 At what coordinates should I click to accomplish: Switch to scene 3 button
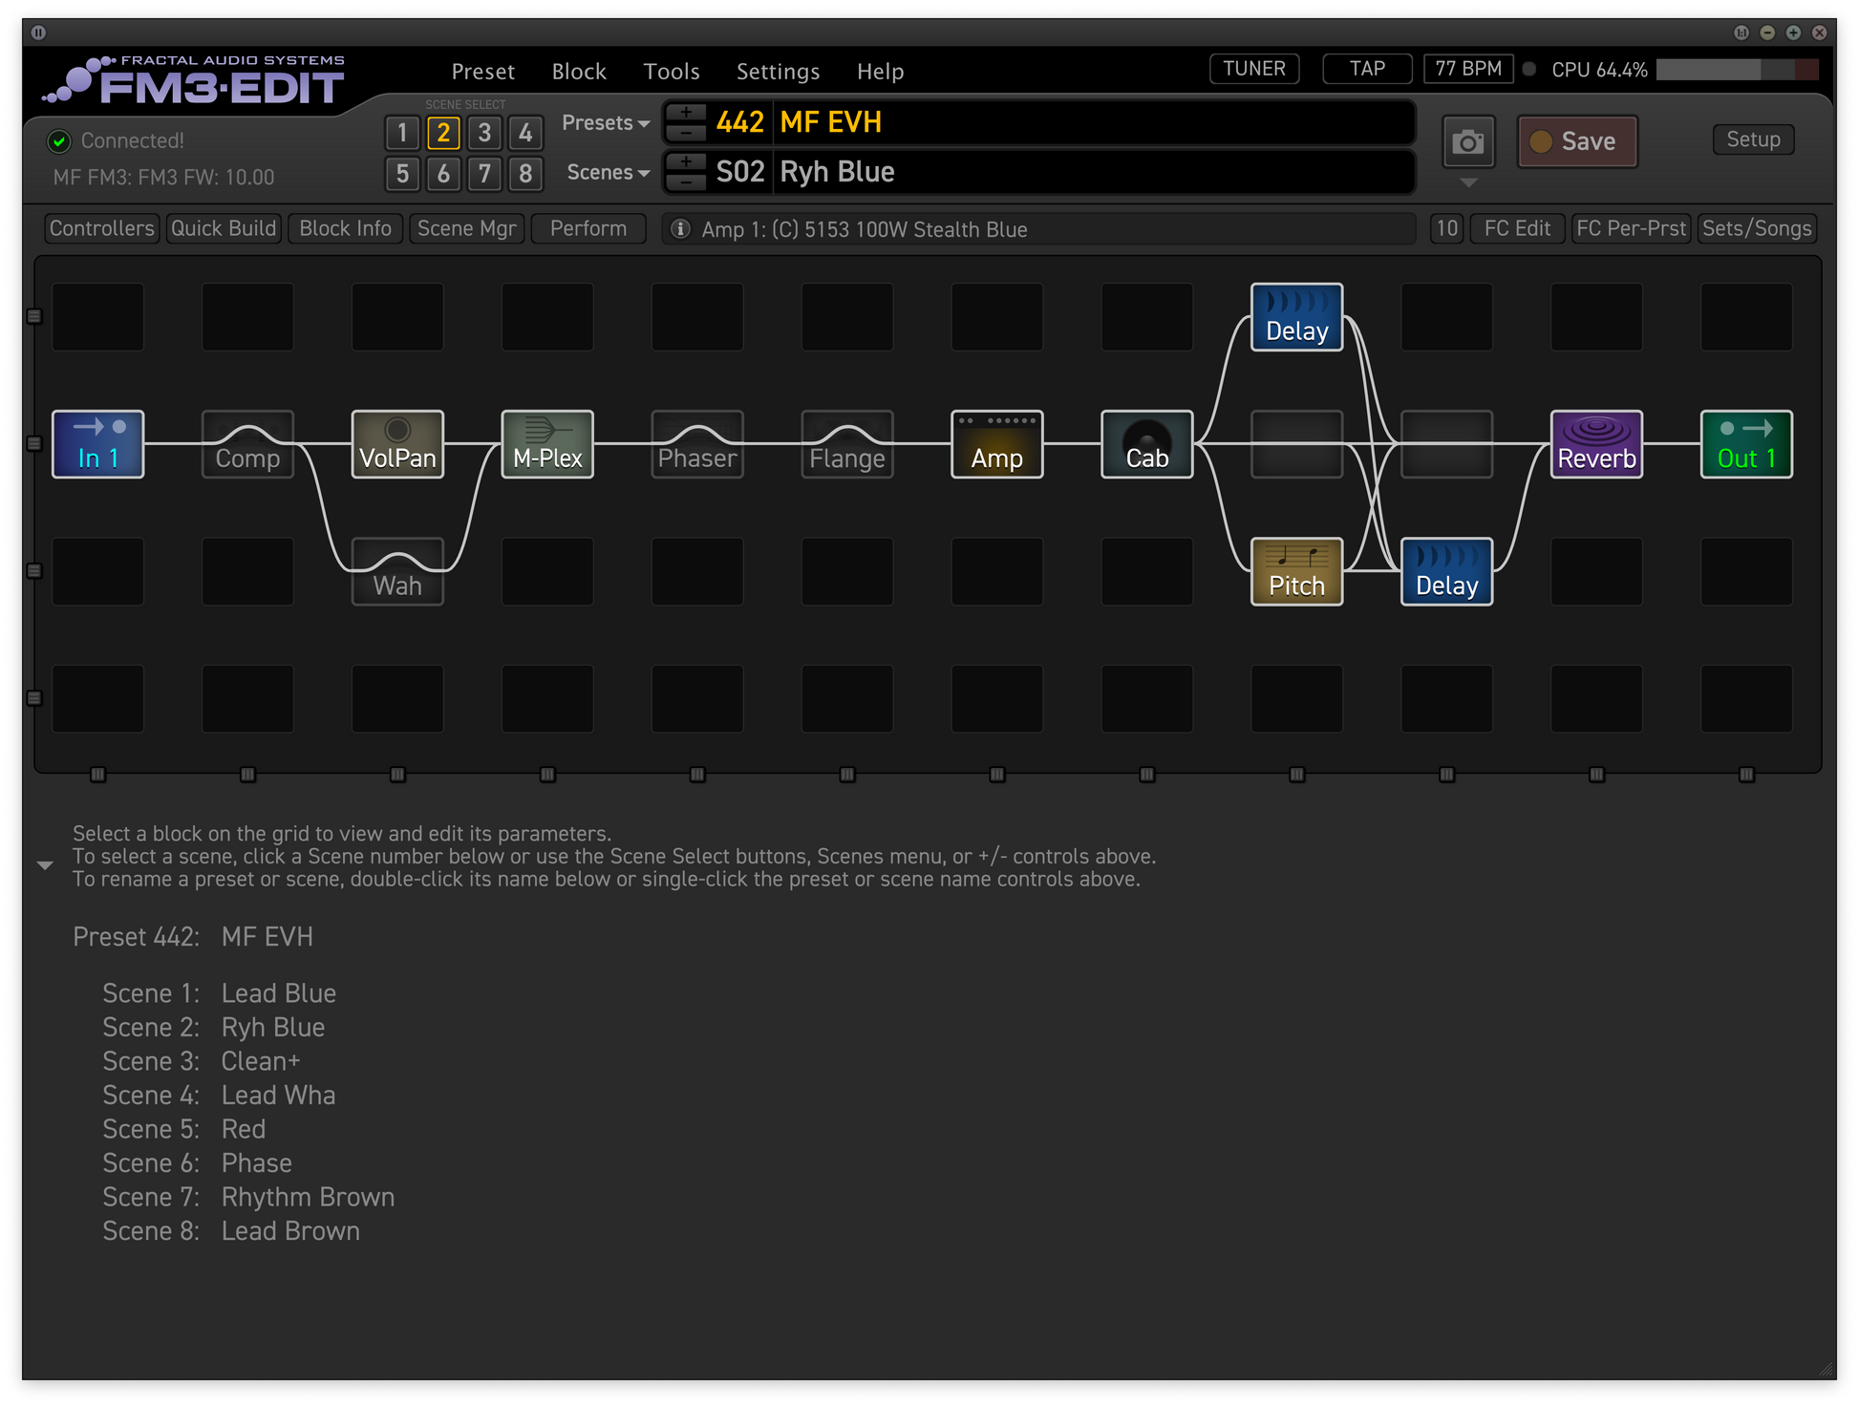pyautogui.click(x=484, y=133)
